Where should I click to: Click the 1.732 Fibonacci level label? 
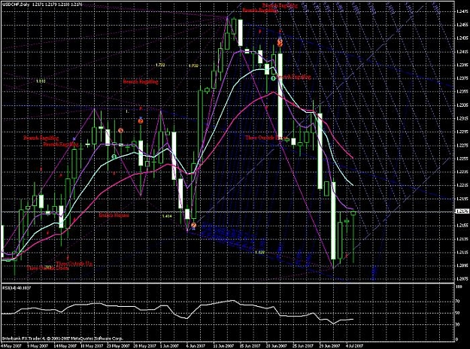(161, 65)
